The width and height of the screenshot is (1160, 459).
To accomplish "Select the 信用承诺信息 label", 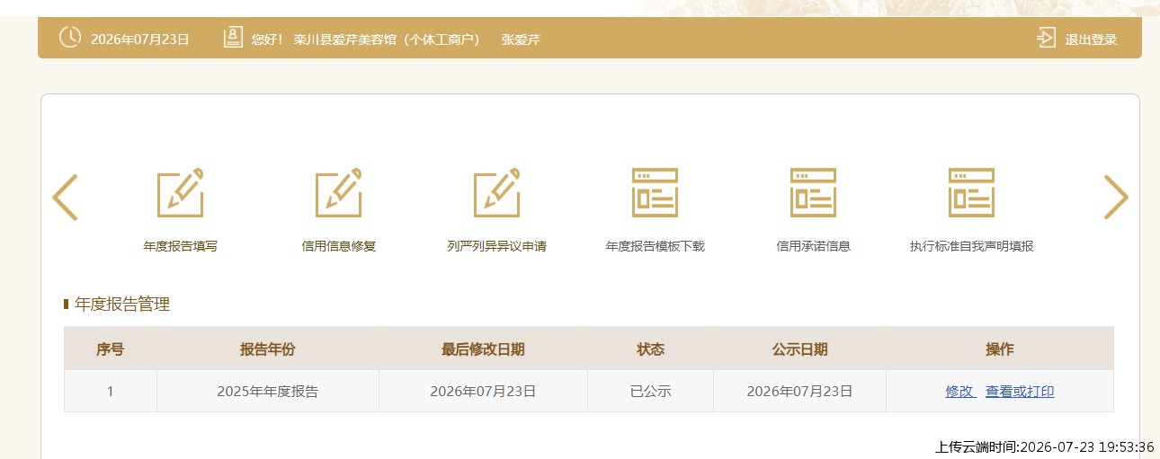I will pos(814,246).
